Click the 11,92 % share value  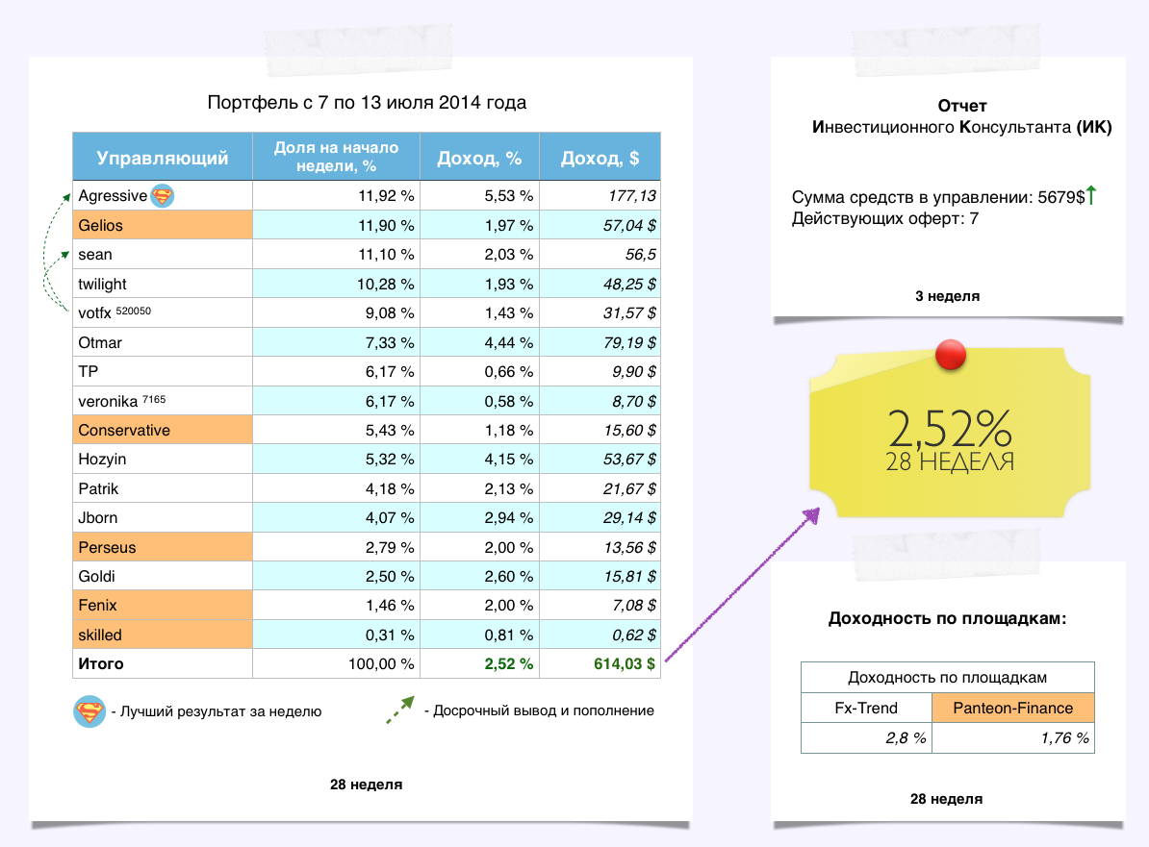tap(386, 195)
